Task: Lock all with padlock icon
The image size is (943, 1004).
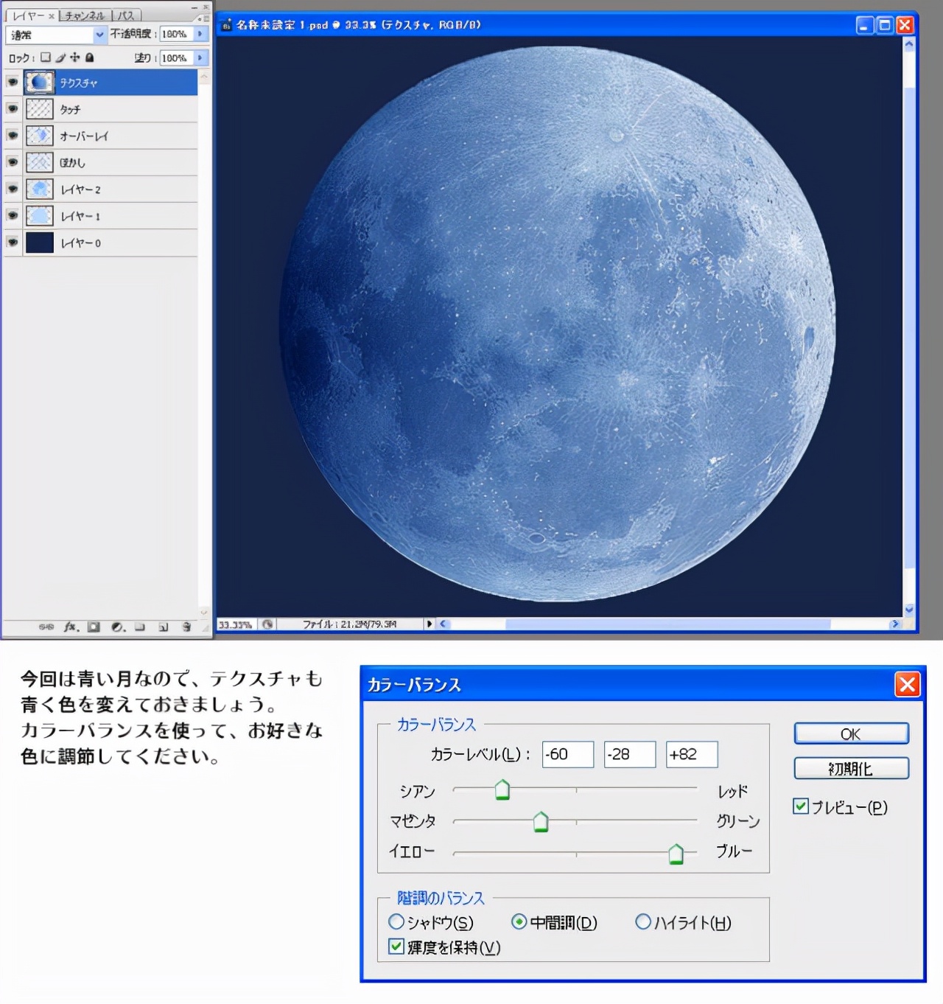Action: coord(89,57)
